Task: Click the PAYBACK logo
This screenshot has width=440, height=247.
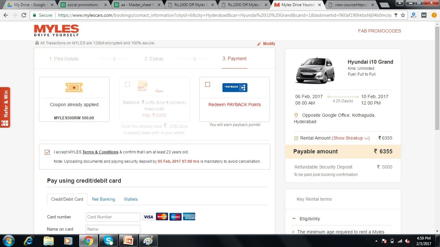Action: click(x=235, y=87)
